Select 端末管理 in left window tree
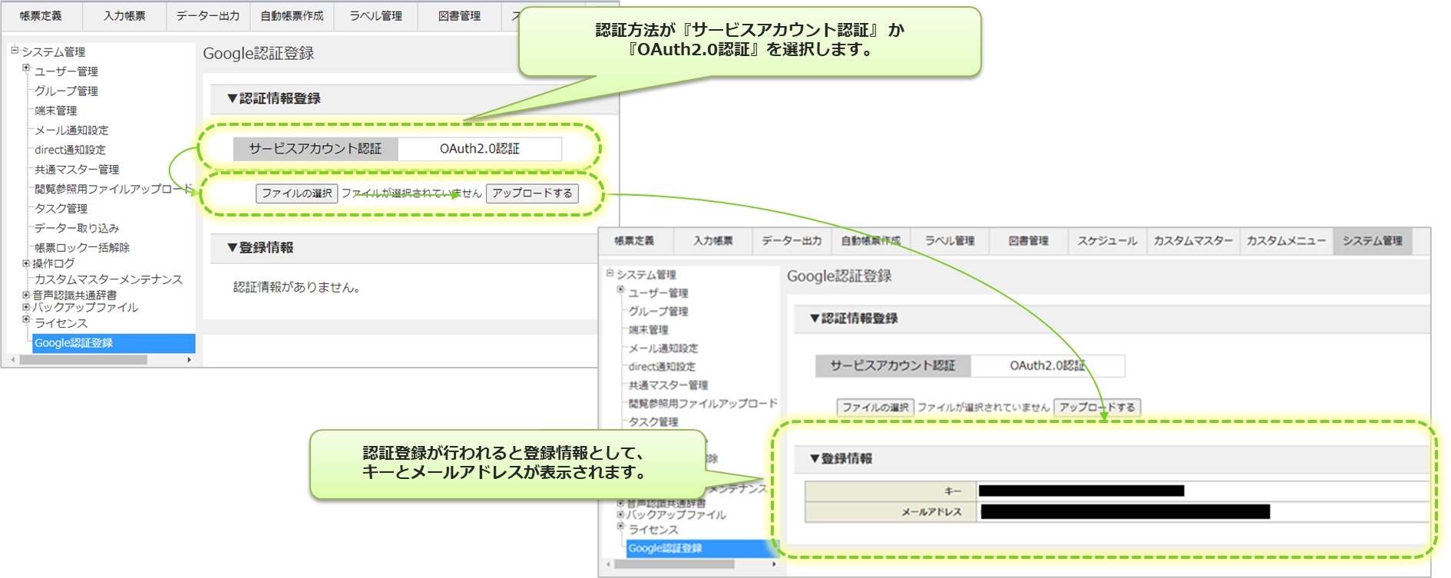 (55, 111)
